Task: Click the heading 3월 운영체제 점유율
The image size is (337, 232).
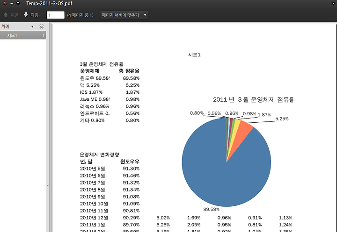Action: [102, 64]
